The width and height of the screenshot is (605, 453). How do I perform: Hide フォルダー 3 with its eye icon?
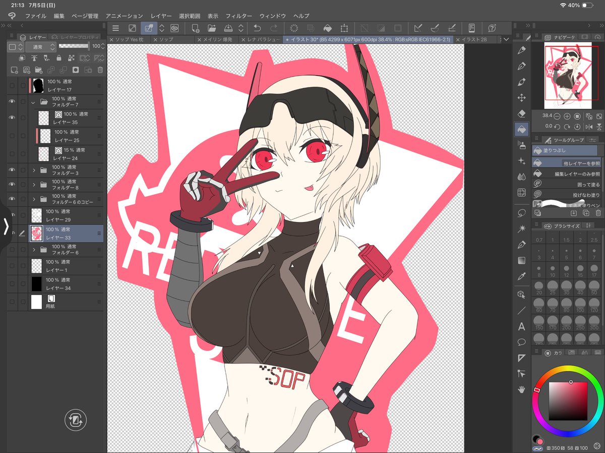pos(12,170)
